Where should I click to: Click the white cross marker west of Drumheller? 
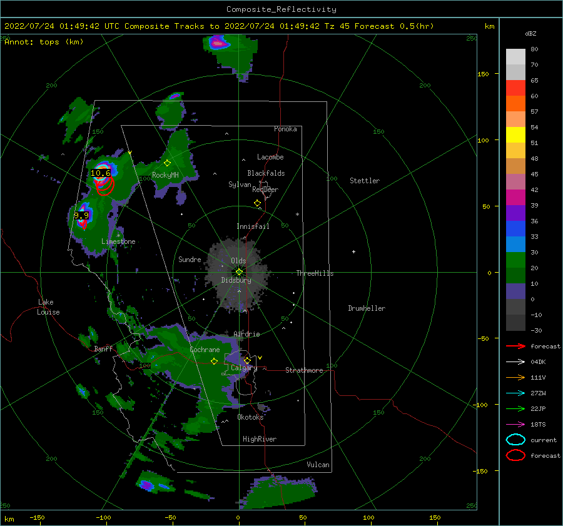[353, 251]
